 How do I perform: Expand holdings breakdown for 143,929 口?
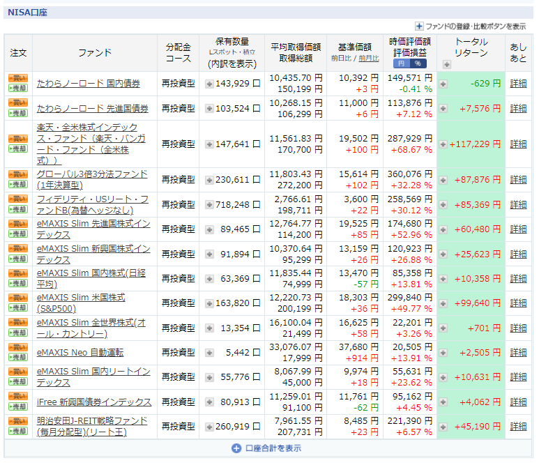tap(209, 84)
